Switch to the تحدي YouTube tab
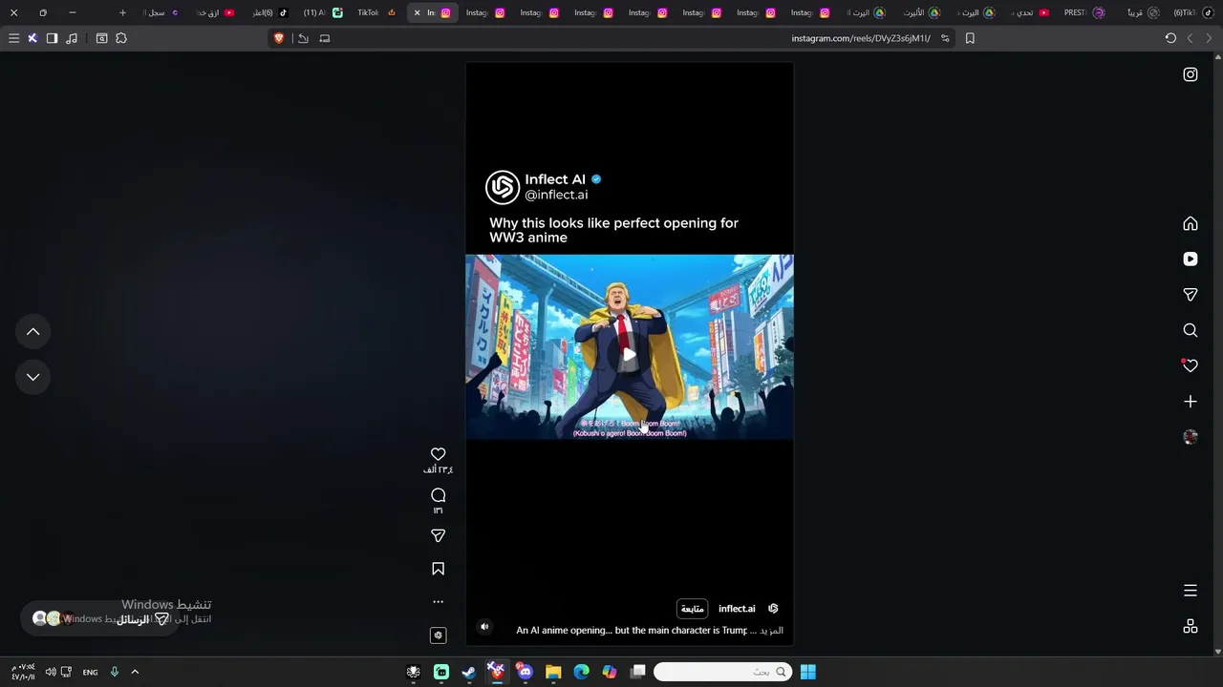 pyautogui.click(x=1030, y=12)
